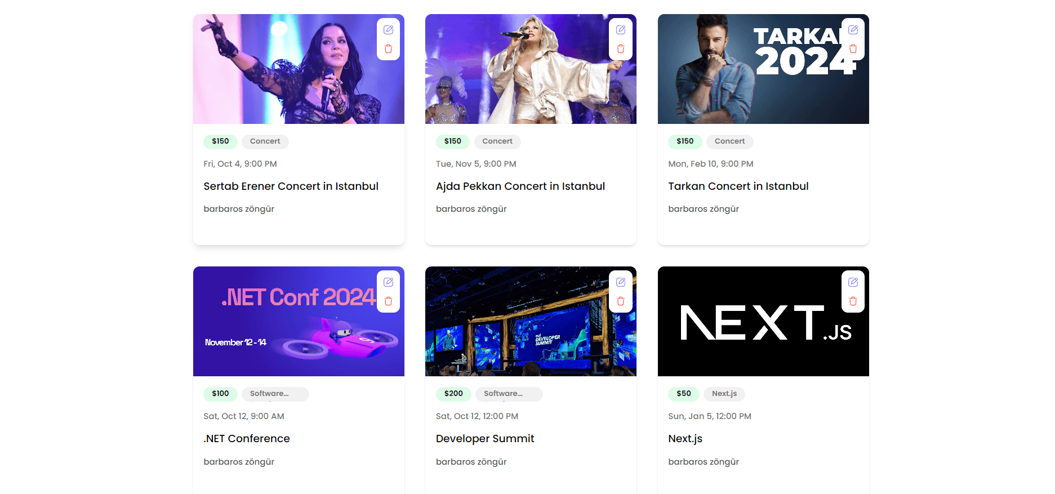The width and height of the screenshot is (1055, 494).
Task: Open Sertab Erener Concert in Istanbul title
Action: coord(291,186)
